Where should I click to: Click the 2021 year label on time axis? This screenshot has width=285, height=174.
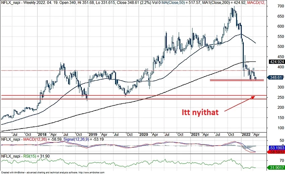pos(195,135)
